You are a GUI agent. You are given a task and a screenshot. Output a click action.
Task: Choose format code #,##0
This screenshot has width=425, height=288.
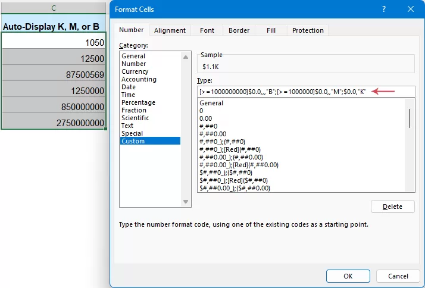pyautogui.click(x=301, y=126)
